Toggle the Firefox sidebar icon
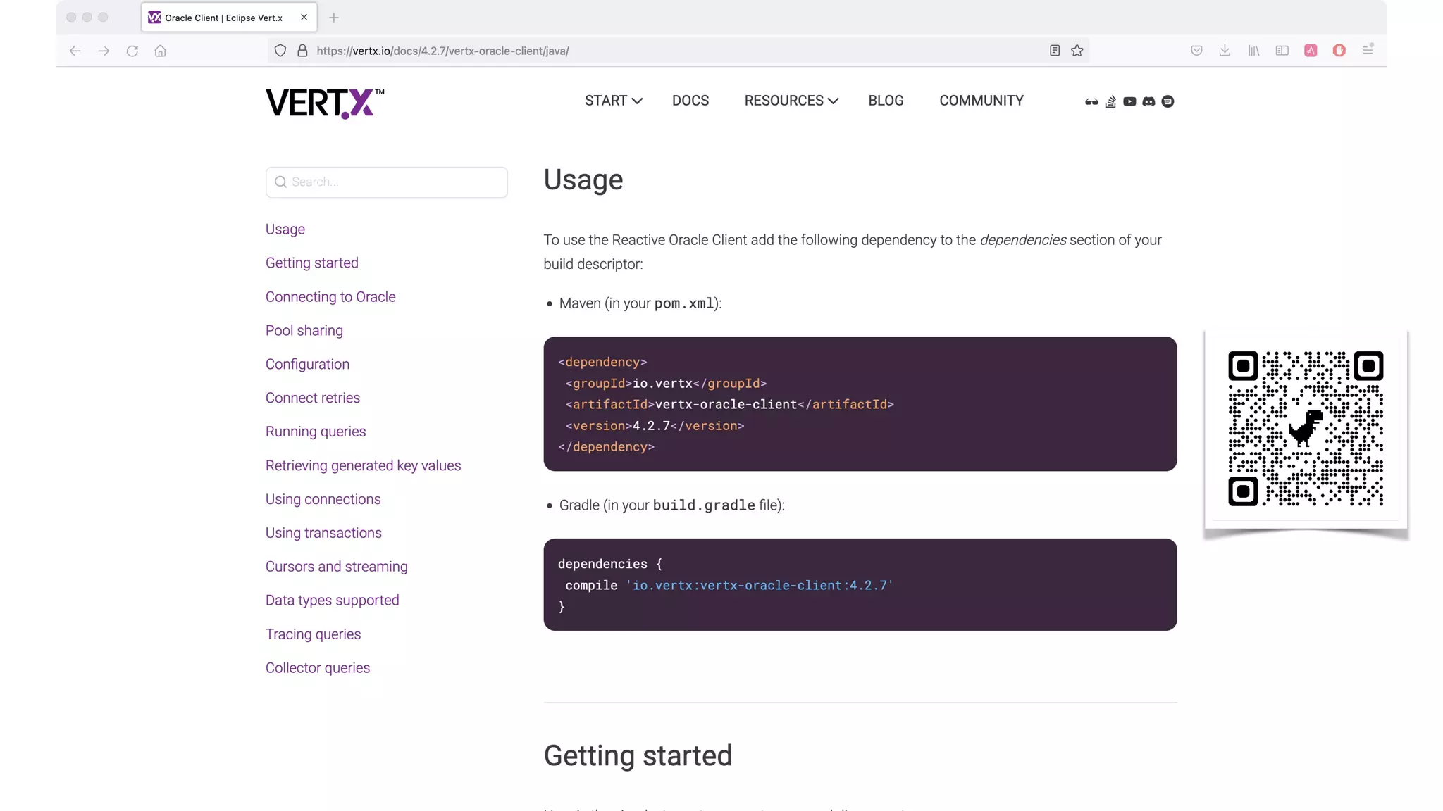Image resolution: width=1443 pixels, height=811 pixels. pyautogui.click(x=1282, y=51)
